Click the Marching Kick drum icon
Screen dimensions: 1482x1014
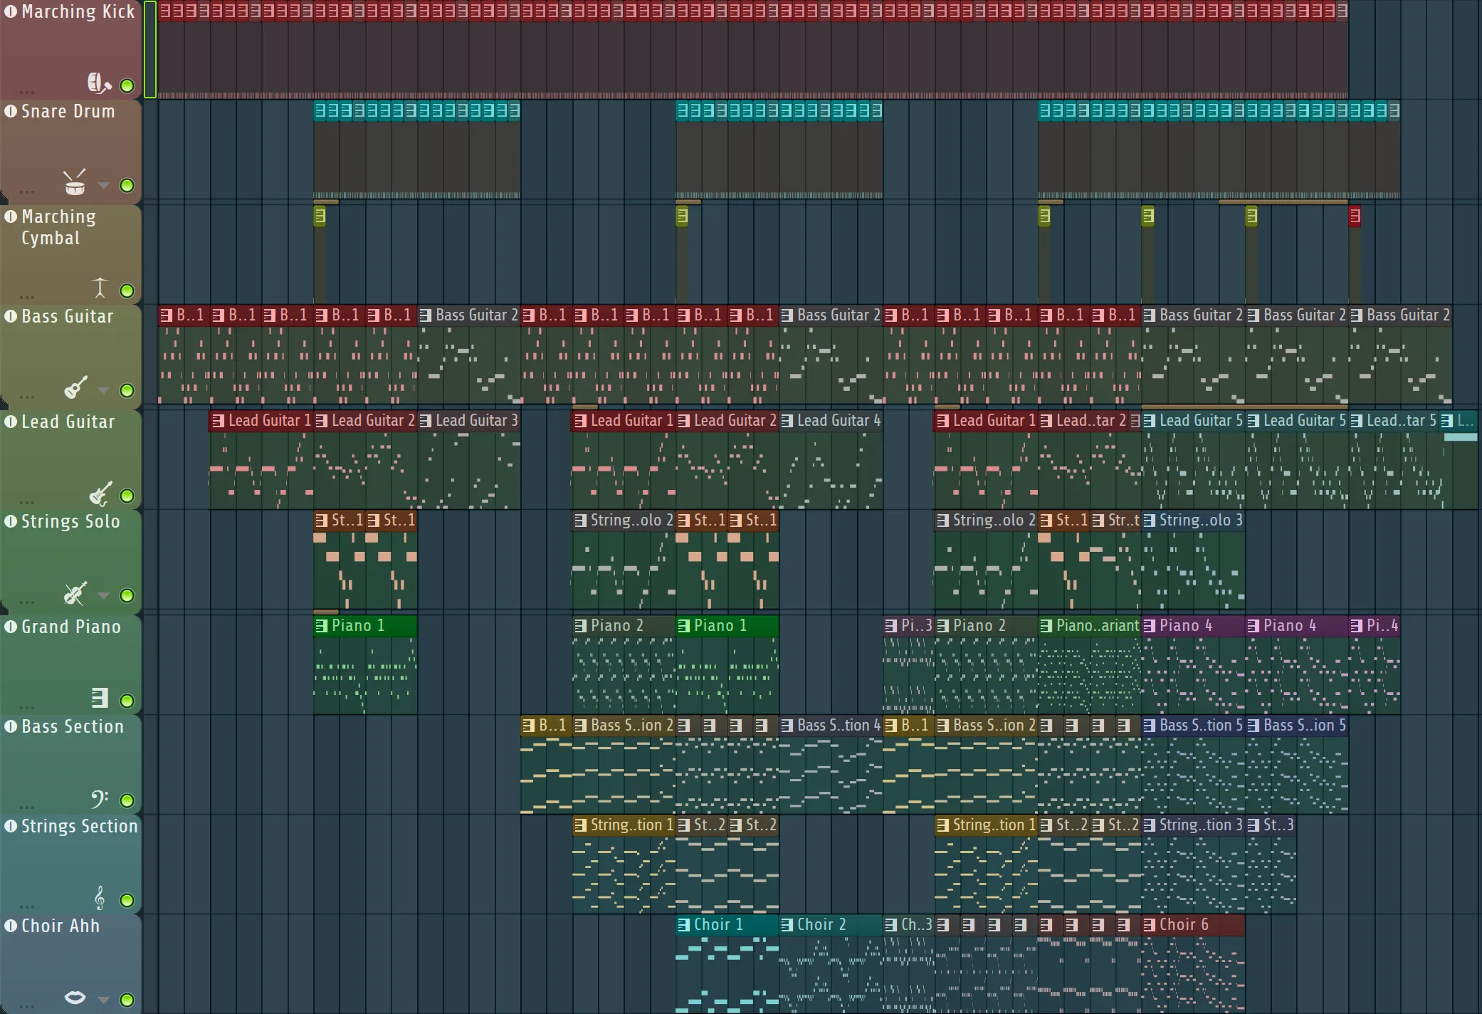[x=98, y=83]
